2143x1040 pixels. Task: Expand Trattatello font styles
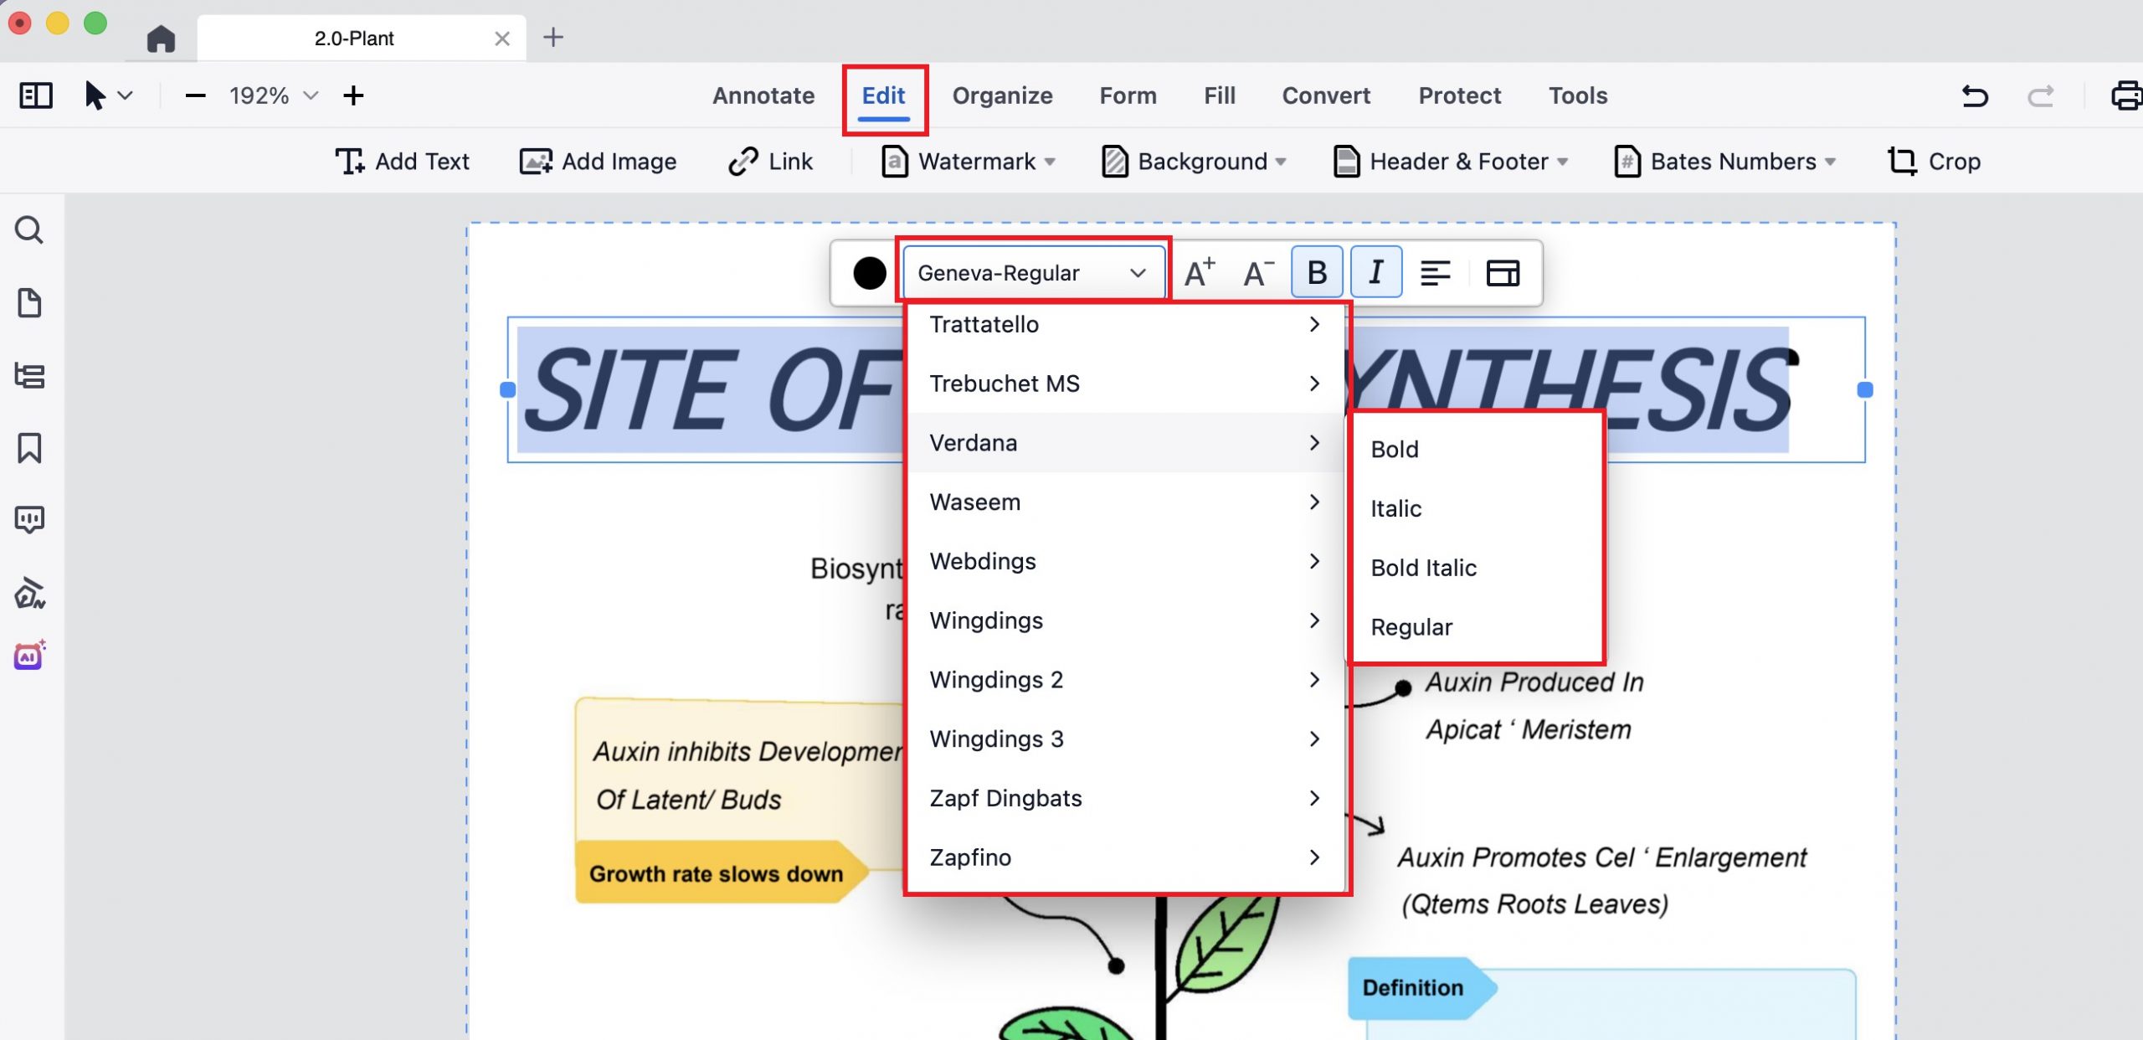pos(1314,324)
